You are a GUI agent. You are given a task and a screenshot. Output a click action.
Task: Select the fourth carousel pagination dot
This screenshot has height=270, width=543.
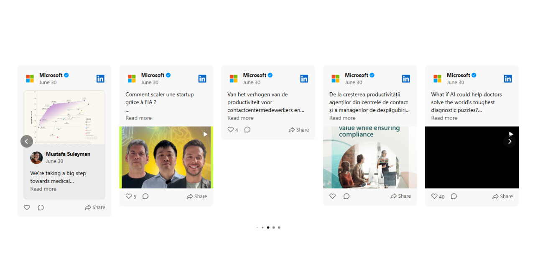tap(273, 227)
